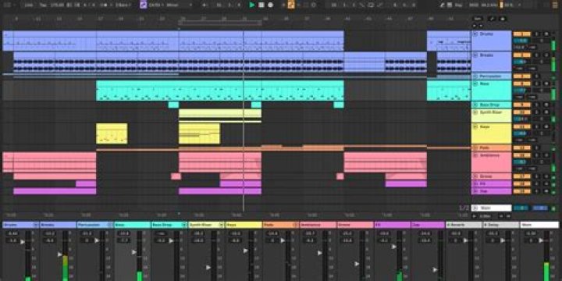
Task: Select the FX track title in mixer
Action: 392,225
